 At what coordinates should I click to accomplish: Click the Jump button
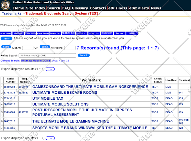pyautogui.click(x=45, y=47)
